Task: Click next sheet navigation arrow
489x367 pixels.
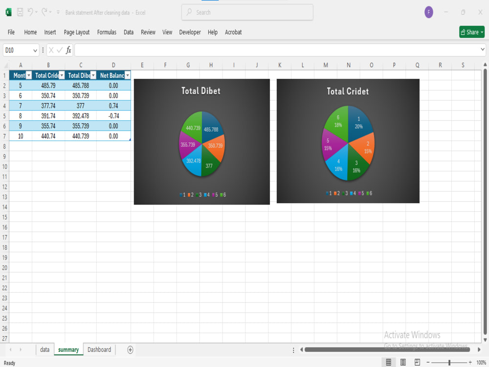Action: tap(21, 349)
